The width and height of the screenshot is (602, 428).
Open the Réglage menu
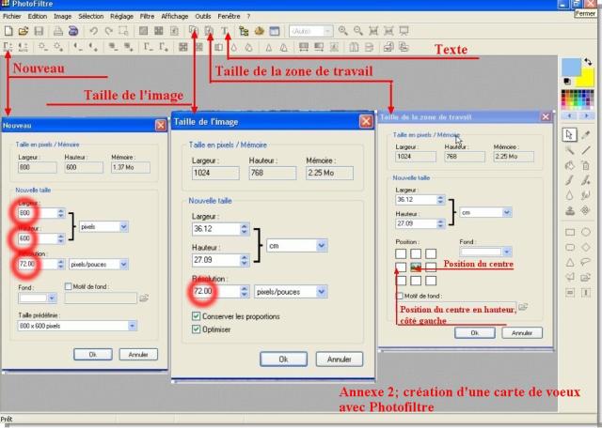[121, 16]
